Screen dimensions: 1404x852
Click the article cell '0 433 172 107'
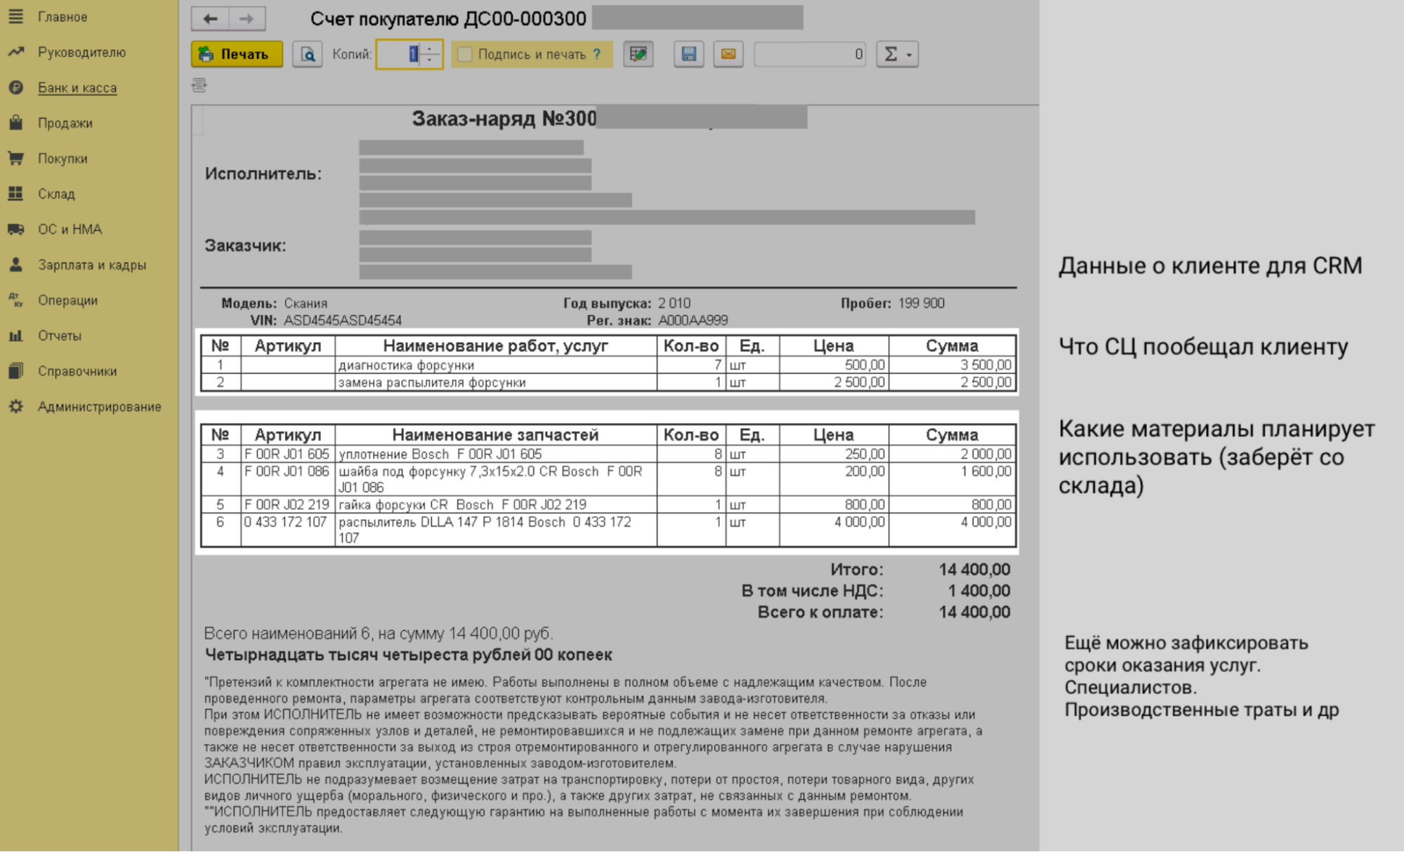point(288,530)
